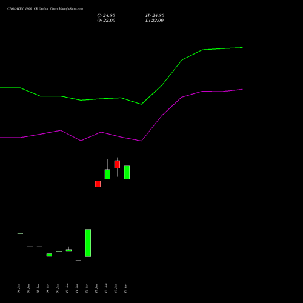The height and width of the screenshot is (303, 303).
Task: Click the red candle for 17 Jan
Action: coord(117,164)
